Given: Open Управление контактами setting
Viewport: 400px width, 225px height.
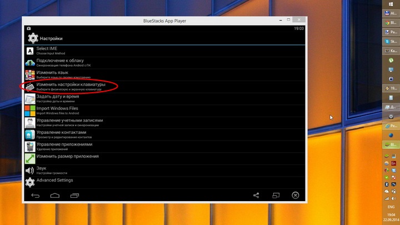Looking at the screenshot, I should click(164, 134).
